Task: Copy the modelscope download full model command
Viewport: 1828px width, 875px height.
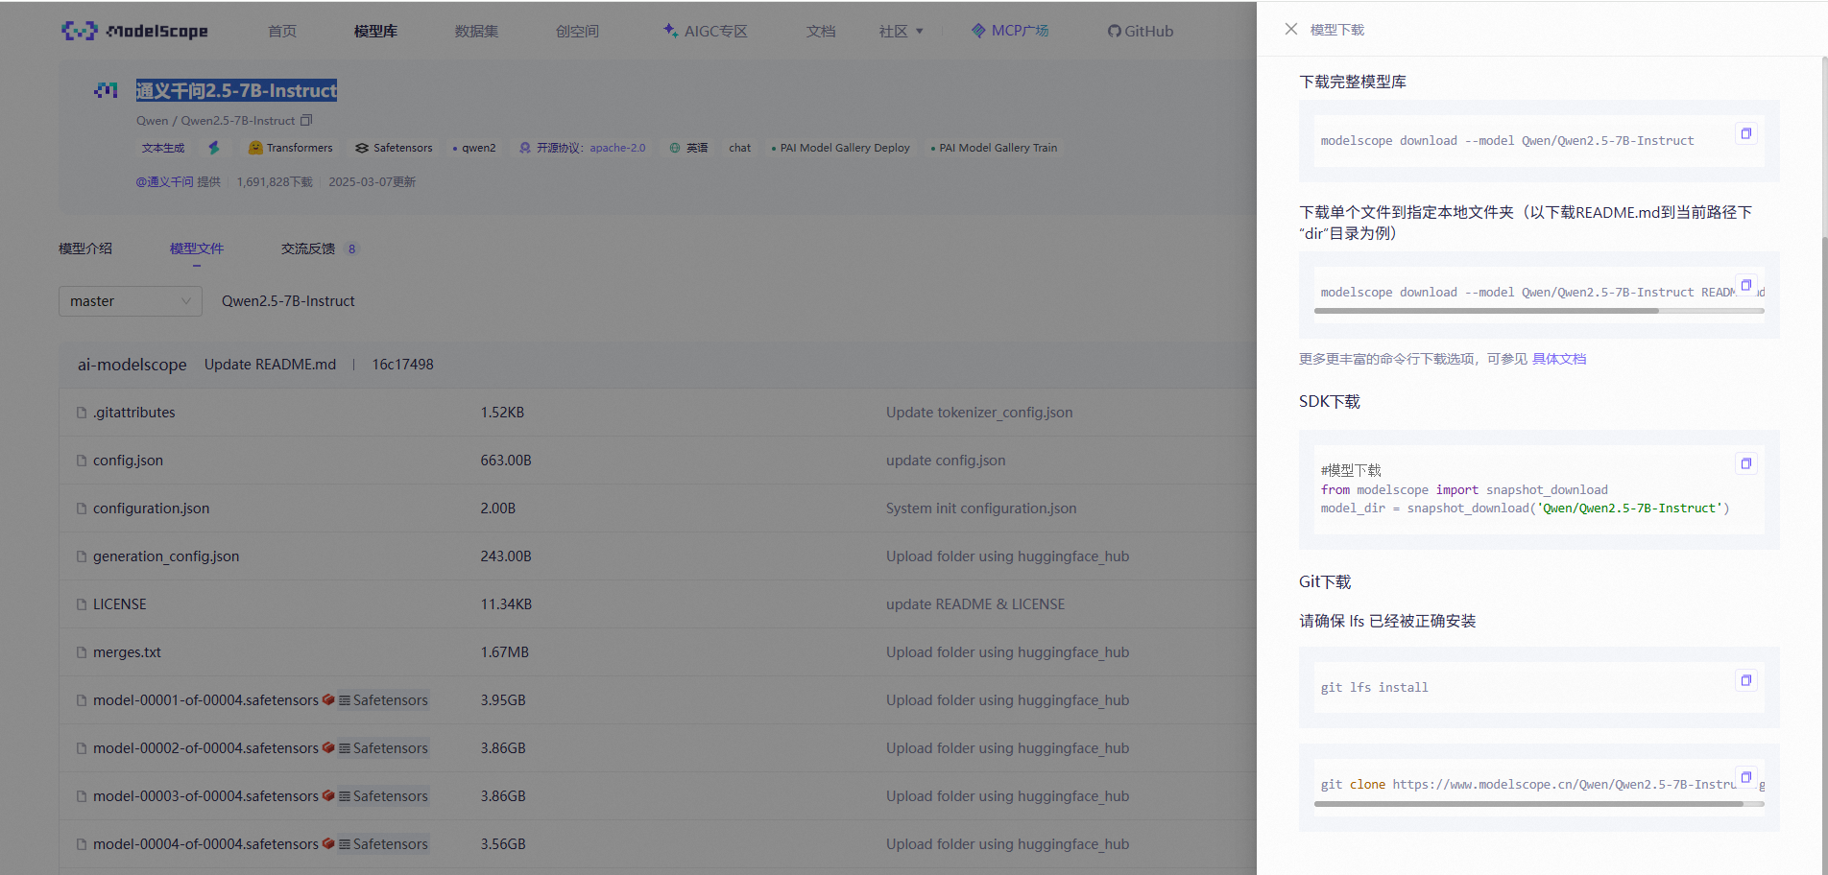Action: 1746,133
